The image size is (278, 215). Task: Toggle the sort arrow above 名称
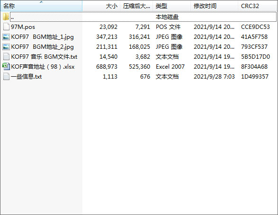pos(41,2)
